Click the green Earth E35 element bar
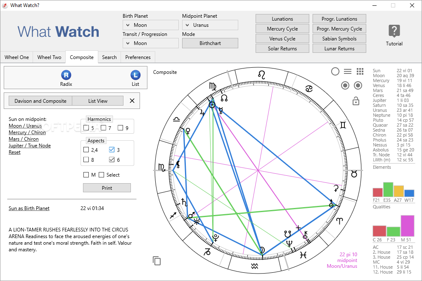This screenshot has height=281, width=422. 388,189
